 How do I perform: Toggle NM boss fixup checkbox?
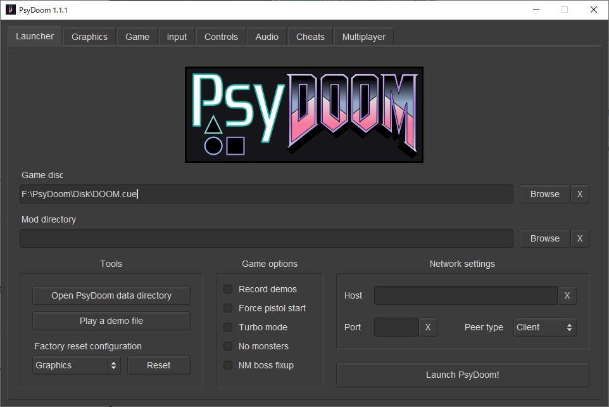[x=228, y=365]
